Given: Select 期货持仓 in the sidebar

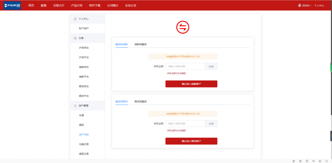Looking at the screenshot, I should point(84,86).
